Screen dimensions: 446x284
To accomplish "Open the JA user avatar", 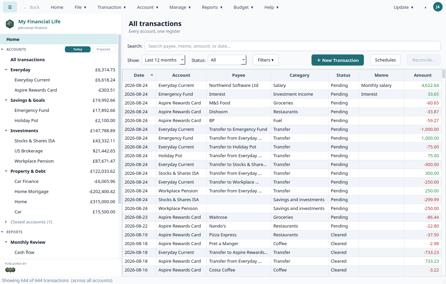I will [x=438, y=7].
